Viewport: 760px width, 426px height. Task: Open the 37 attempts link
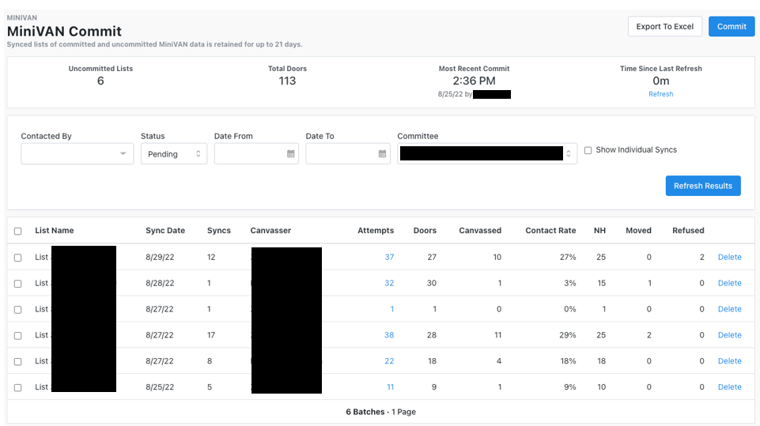[389, 257]
